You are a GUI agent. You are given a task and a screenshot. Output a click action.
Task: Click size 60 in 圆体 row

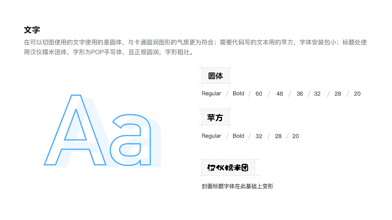pyautogui.click(x=259, y=94)
